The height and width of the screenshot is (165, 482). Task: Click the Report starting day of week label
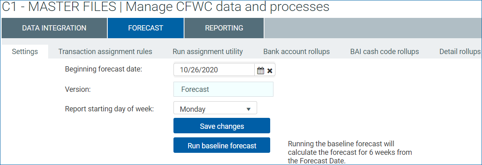109,109
